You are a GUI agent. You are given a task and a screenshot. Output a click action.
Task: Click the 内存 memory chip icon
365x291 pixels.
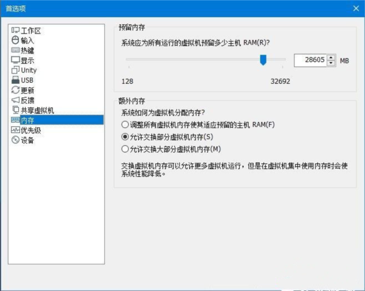(15, 120)
